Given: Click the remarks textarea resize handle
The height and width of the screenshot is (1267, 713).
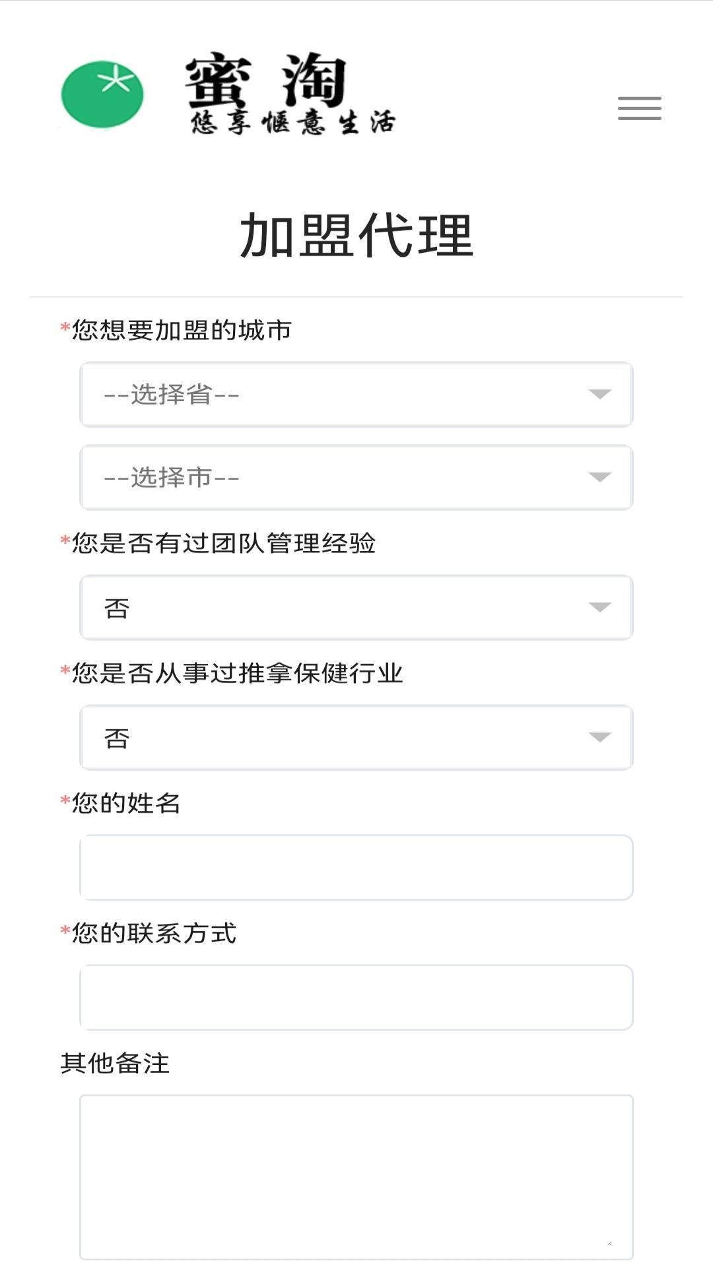Looking at the screenshot, I should click(609, 1243).
